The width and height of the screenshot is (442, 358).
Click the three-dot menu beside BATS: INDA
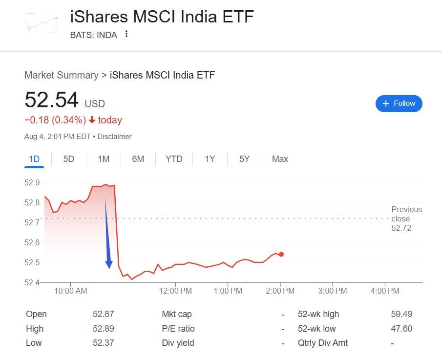point(126,34)
